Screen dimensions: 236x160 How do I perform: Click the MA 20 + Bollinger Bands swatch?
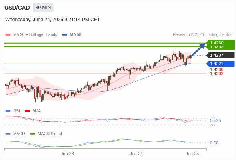(8, 35)
